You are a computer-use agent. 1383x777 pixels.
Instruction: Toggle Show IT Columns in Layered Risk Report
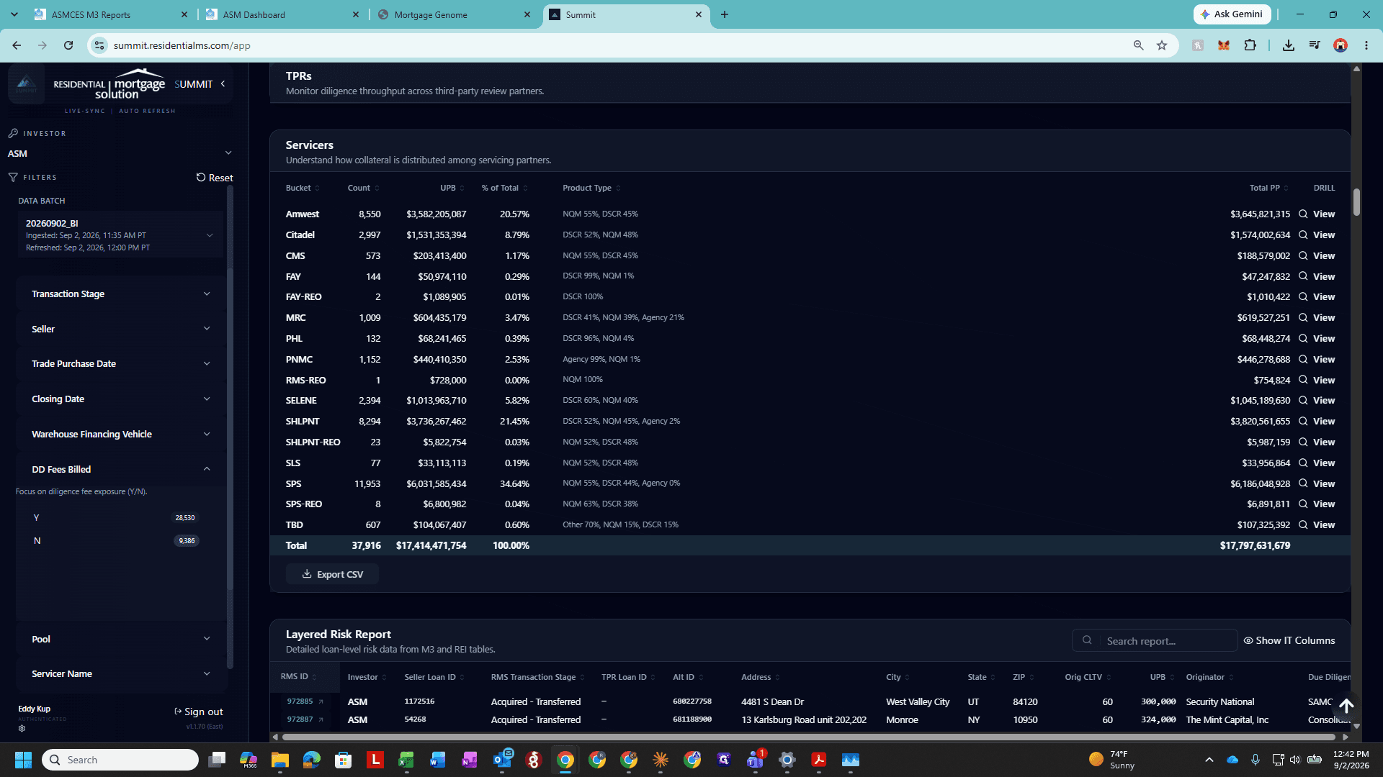[x=1289, y=641]
